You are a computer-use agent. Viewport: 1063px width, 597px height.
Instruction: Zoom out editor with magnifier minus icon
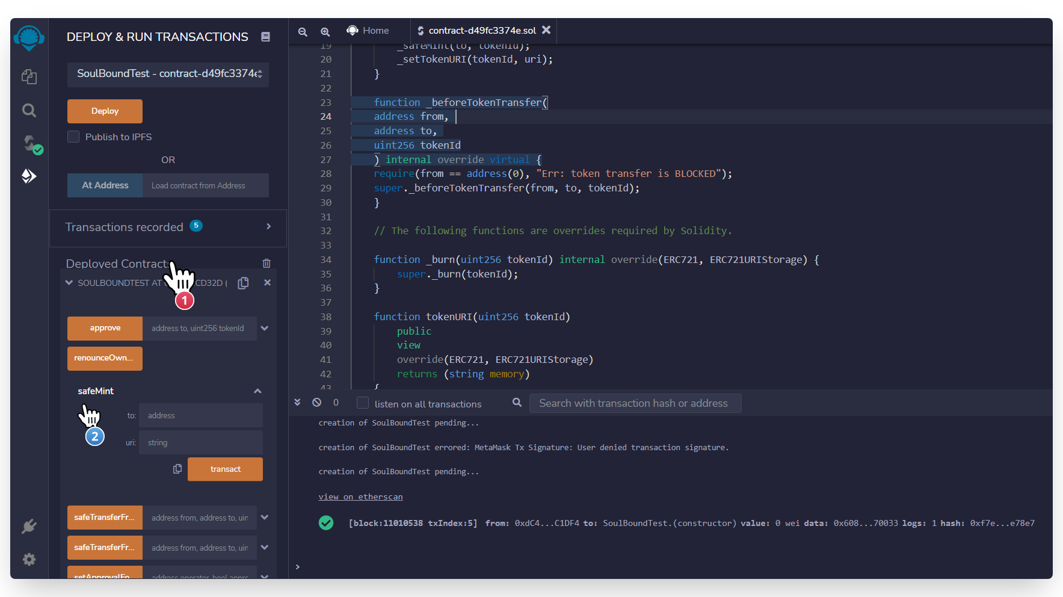303,31
